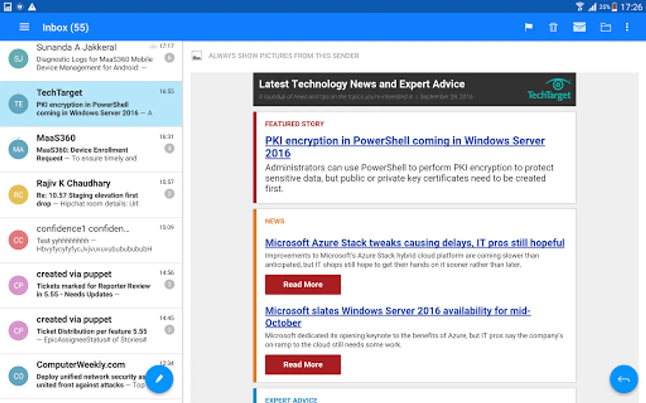
Task: Click the CC avatar for confidence1
Action: pos(18,240)
